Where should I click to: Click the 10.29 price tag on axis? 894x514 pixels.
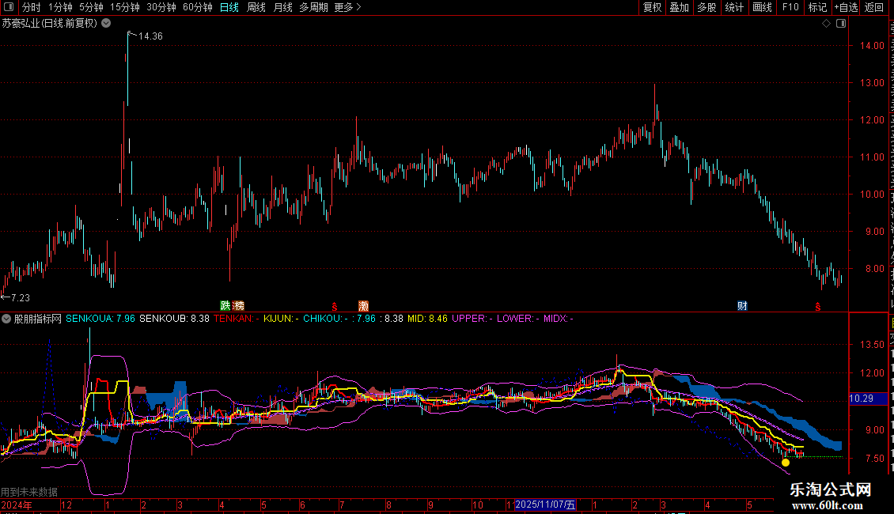[x=861, y=399]
